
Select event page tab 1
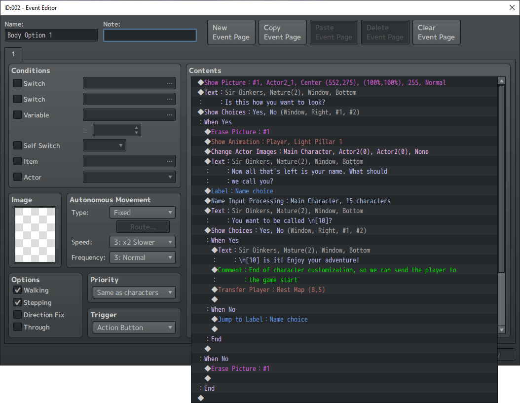13,54
